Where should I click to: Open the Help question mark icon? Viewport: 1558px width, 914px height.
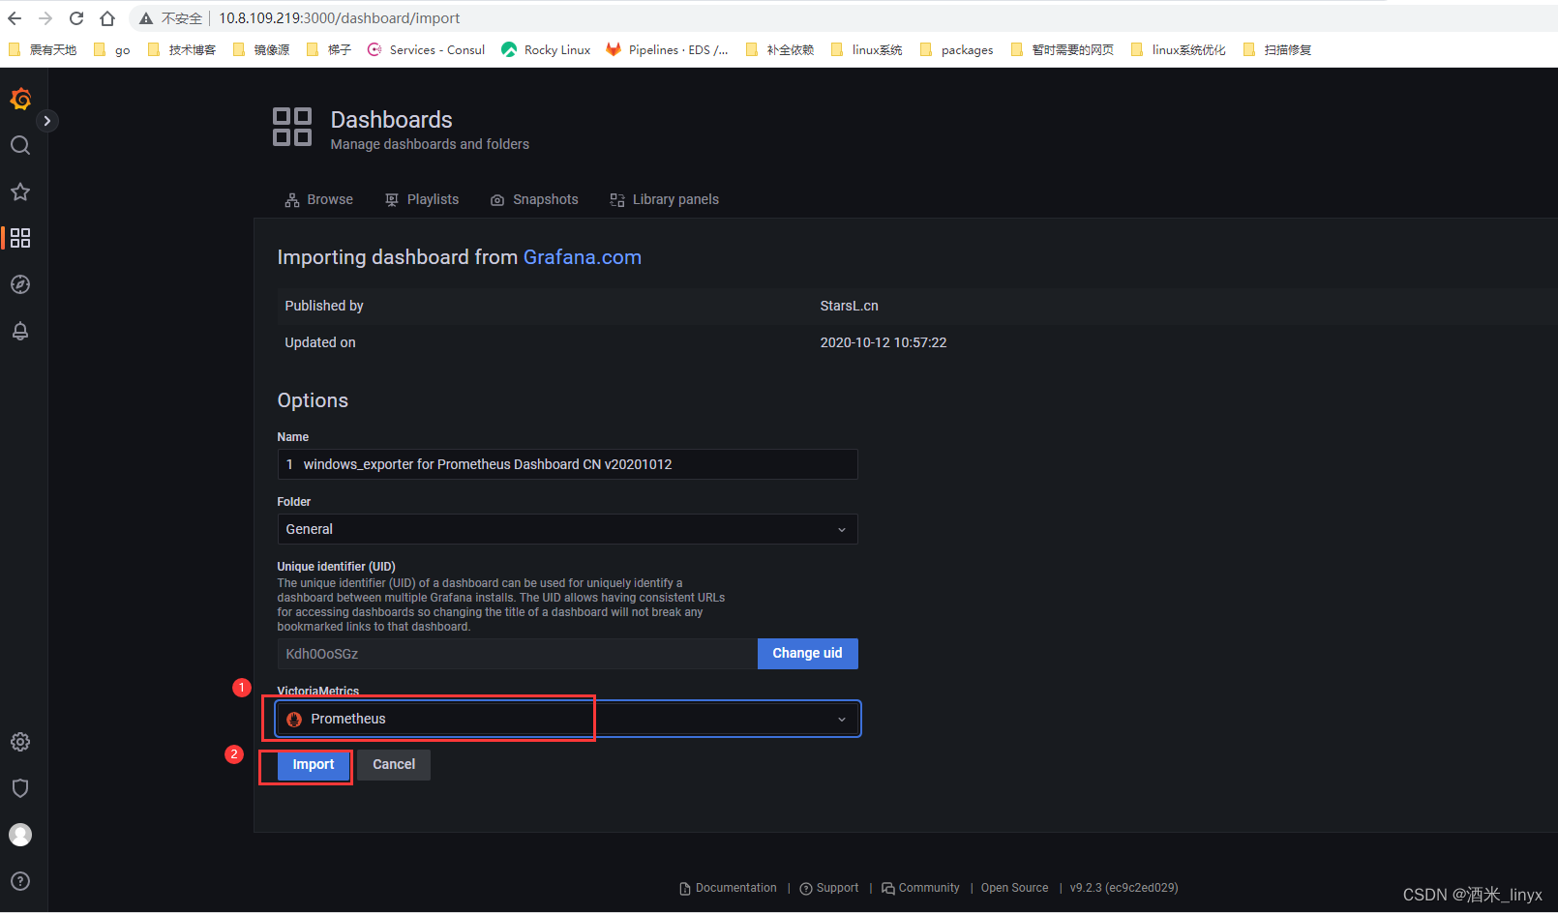(20, 881)
